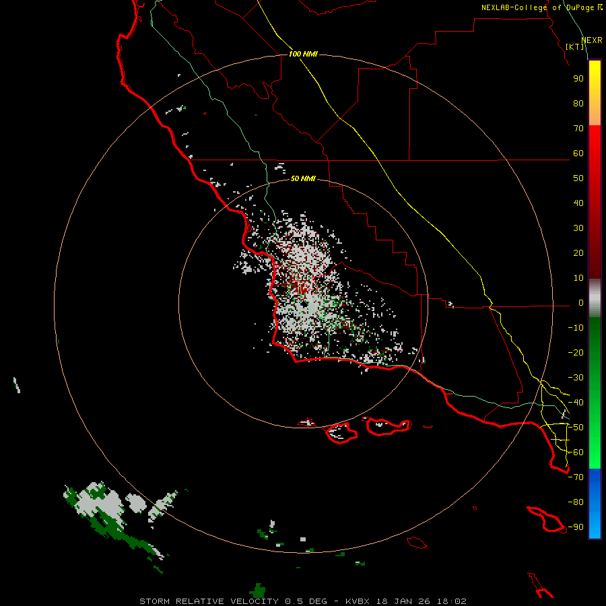606x606 pixels.
Task: Click the positive "40" knot scale value
Action: [578, 203]
